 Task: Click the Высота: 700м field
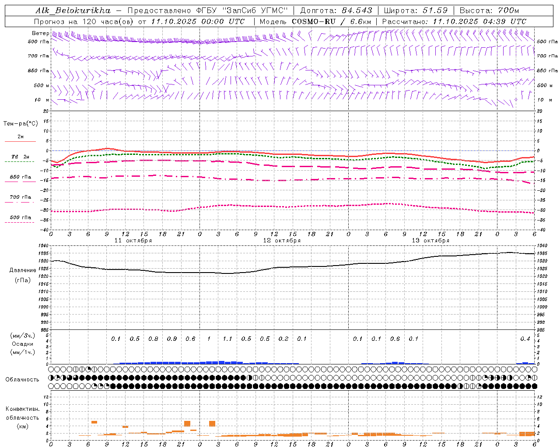coord(489,10)
